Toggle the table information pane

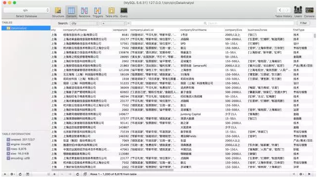pyautogui.click(x=28, y=174)
